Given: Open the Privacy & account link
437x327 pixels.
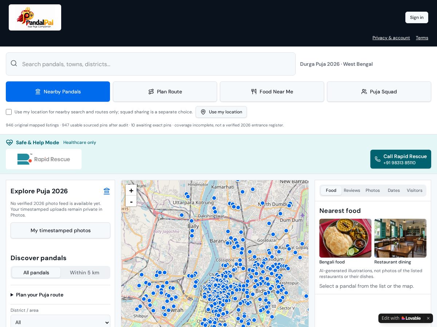Looking at the screenshot, I should [391, 38].
